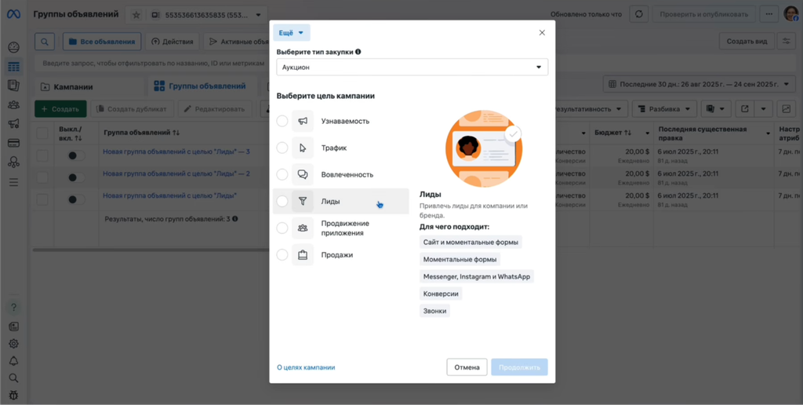Sort by the 'Бюджет' column header
The height and width of the screenshot is (405, 803).
[x=613, y=133]
